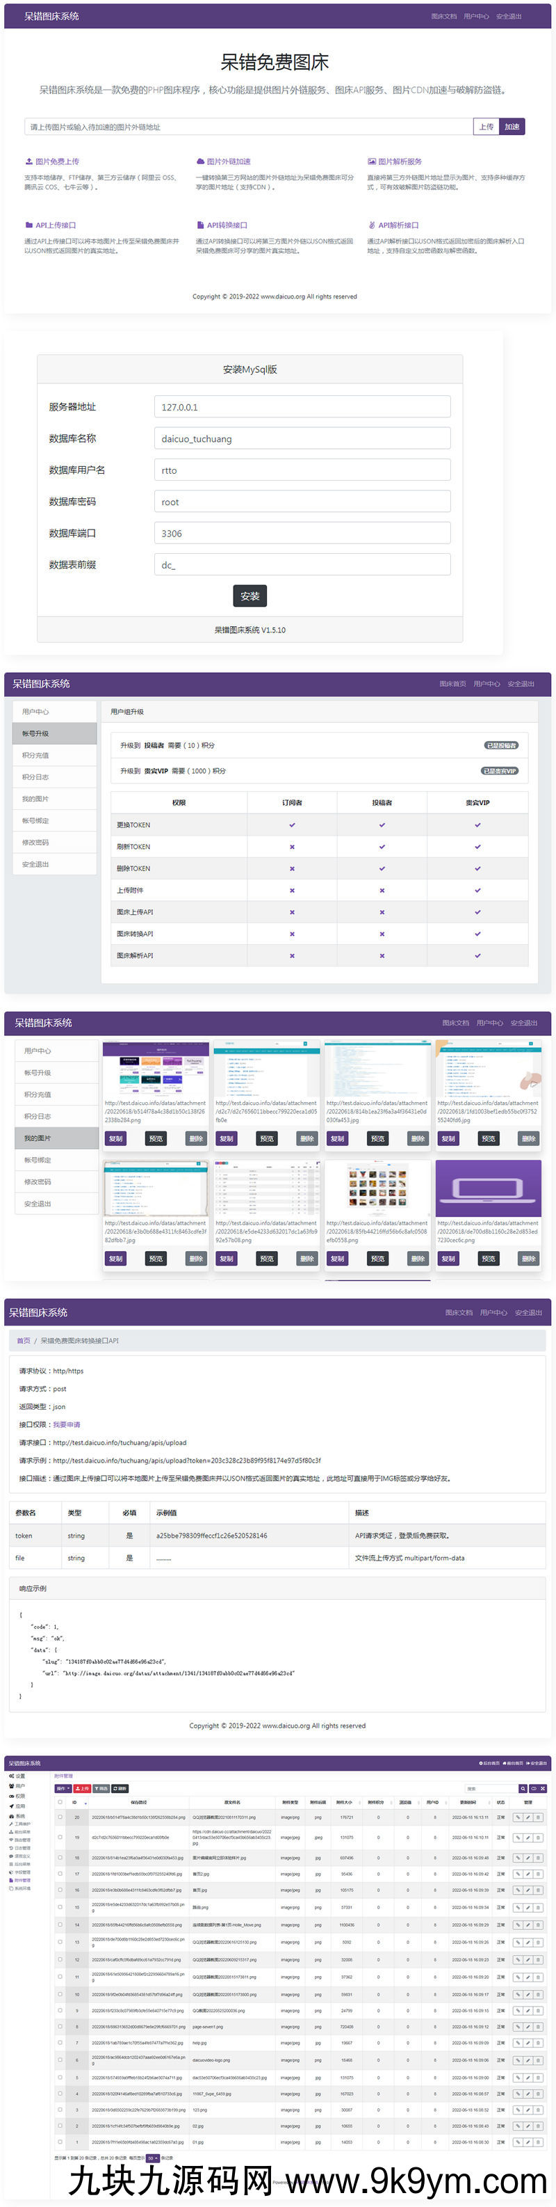Viewport: 556px width, 2207px height.
Task: Expand the 系统 section in the admin sidebar
Action: coord(17,1815)
